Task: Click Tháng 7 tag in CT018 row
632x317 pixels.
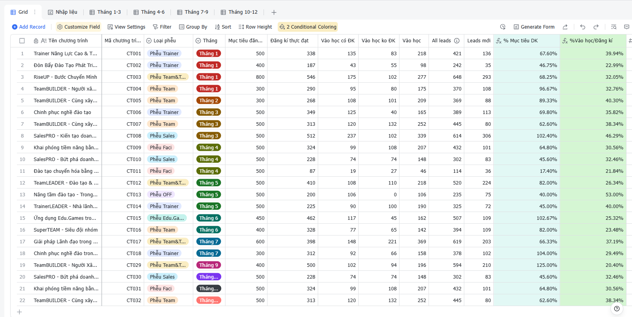Action: 209,254
